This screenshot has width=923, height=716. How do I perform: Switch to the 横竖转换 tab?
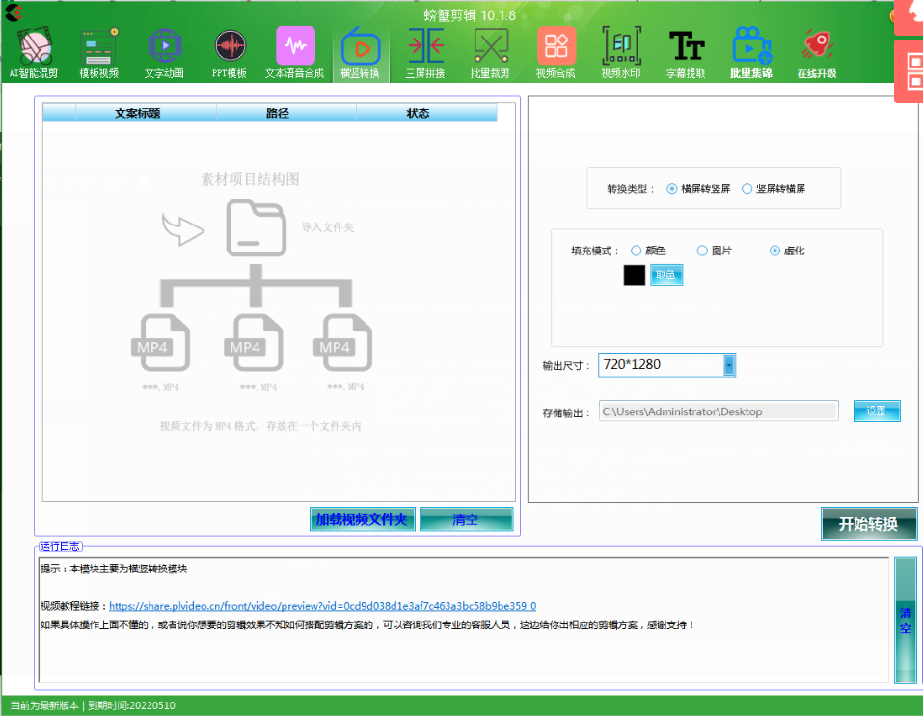tap(361, 48)
